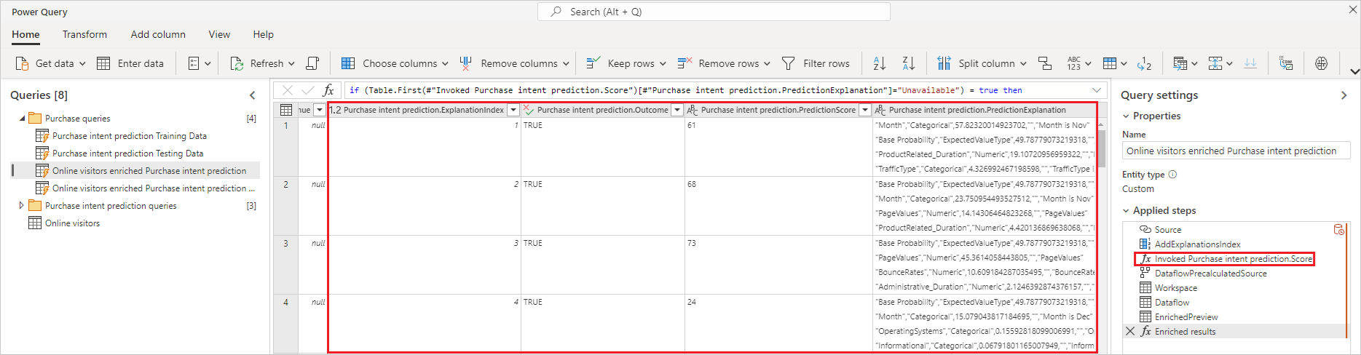
Task: Click the fx formula bar icon
Action: (x=328, y=90)
